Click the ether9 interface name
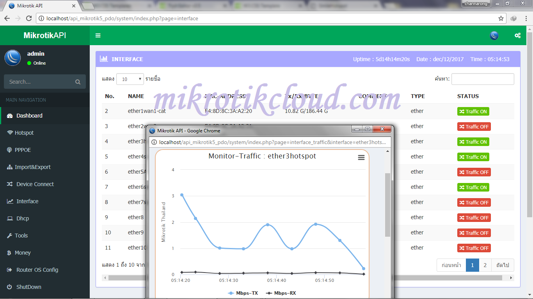The width and height of the screenshot is (533, 299). [136, 232]
